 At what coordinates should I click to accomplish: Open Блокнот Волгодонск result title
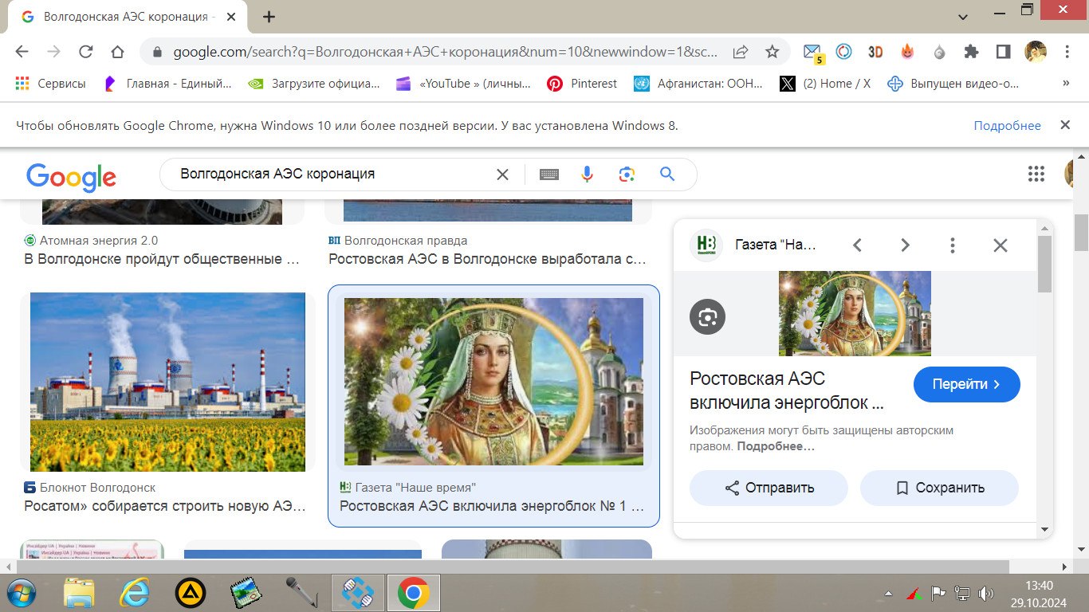tap(165, 506)
